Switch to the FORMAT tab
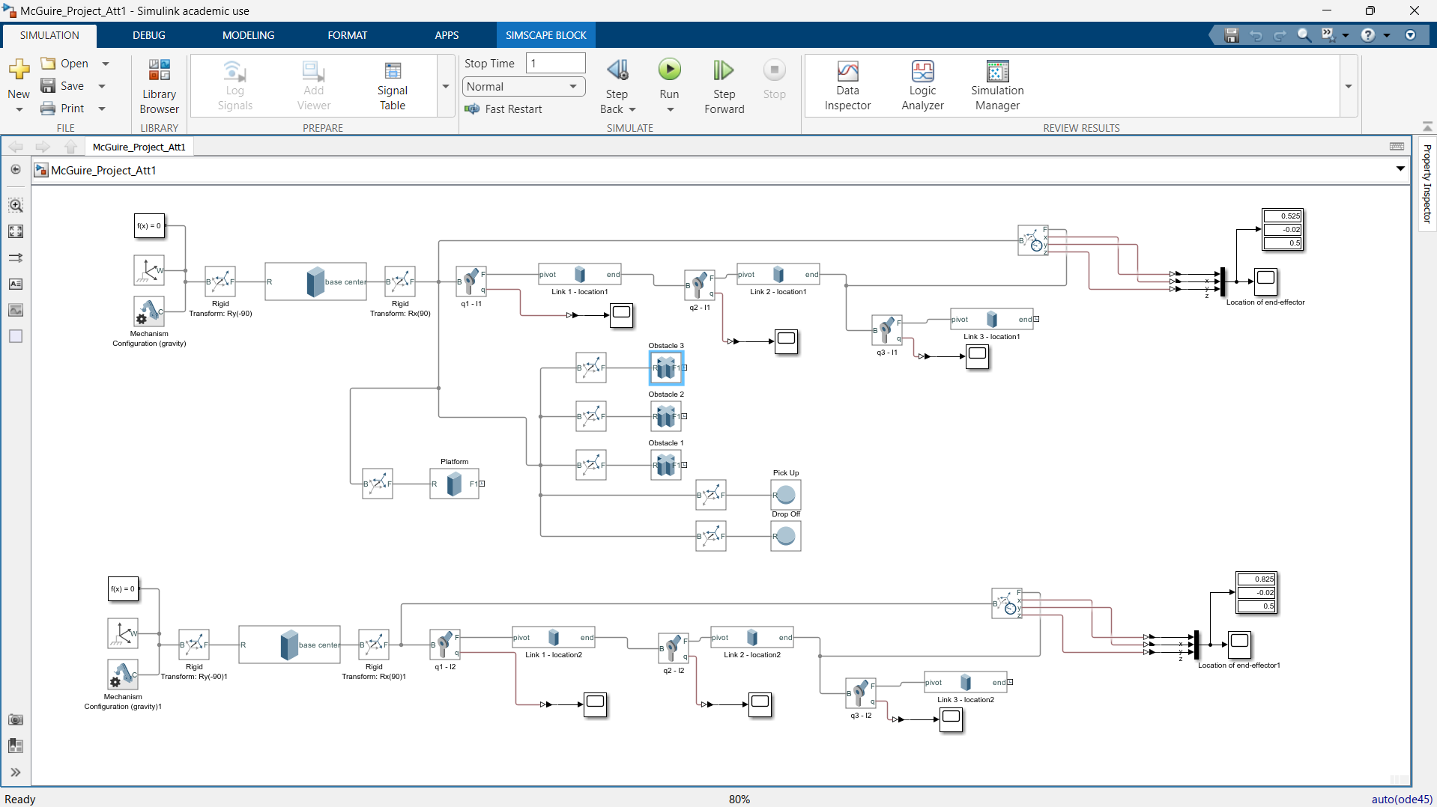The image size is (1437, 807). [347, 35]
